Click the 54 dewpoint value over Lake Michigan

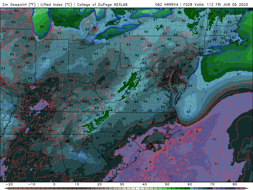pos(42,27)
